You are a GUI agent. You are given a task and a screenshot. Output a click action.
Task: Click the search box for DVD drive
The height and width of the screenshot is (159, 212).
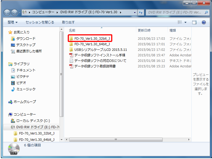click(x=175, y=13)
